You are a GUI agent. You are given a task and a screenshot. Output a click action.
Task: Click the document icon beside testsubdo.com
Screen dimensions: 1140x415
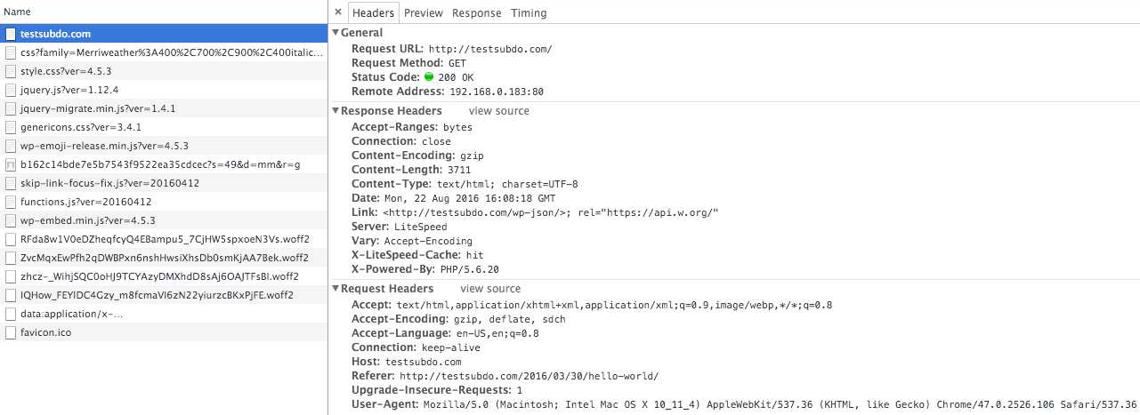(10, 34)
